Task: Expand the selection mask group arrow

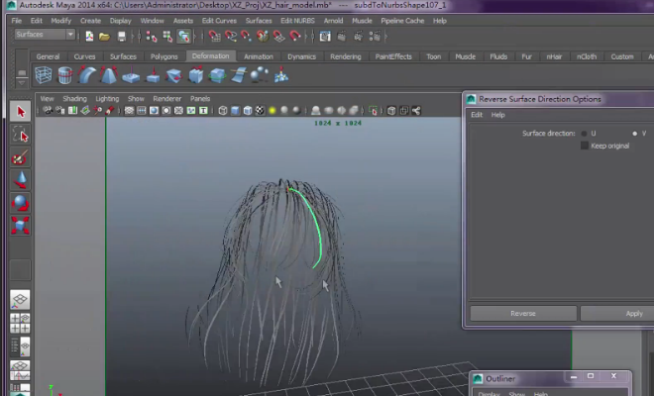Action: click(195, 37)
